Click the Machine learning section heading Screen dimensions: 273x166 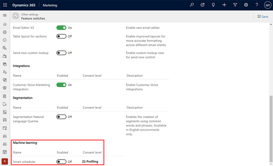[x=25, y=143]
